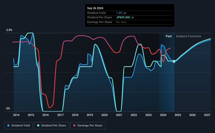Click the 'Past' label on chart
This screenshot has height=133, width=215.
[x=169, y=36]
